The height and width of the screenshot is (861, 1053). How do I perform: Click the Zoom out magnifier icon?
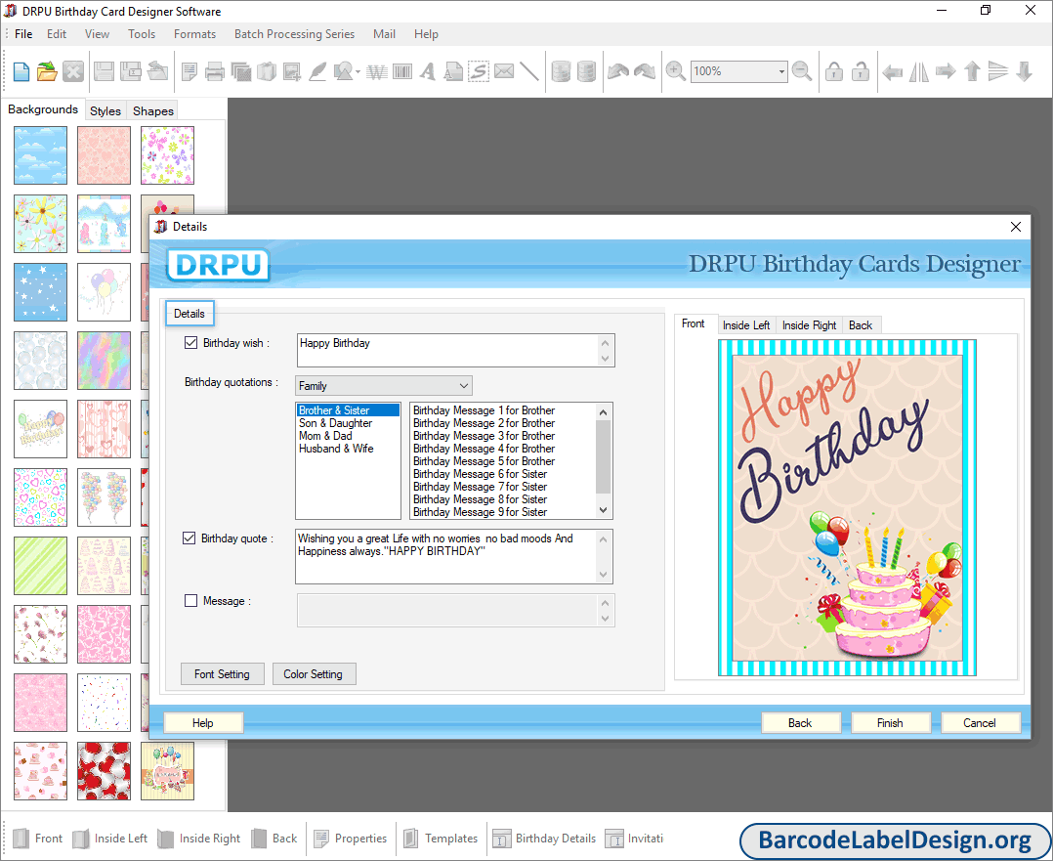(801, 71)
